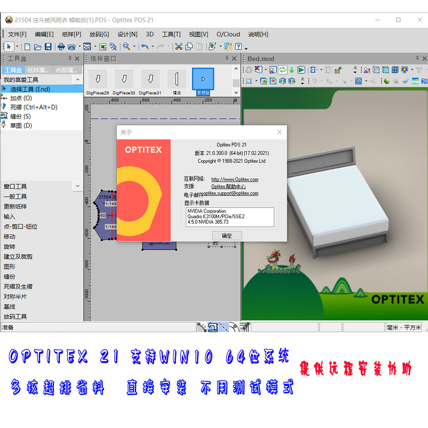
Task: Click the Undo arrow on the main toolbar
Action: pos(146,47)
